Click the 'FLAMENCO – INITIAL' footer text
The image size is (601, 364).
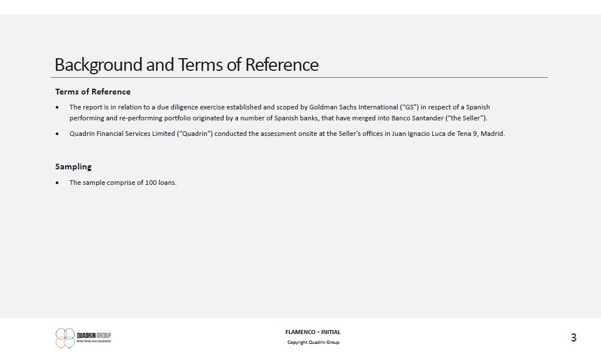(x=313, y=332)
